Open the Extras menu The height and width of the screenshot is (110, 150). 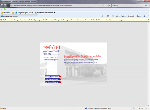click(140, 16)
